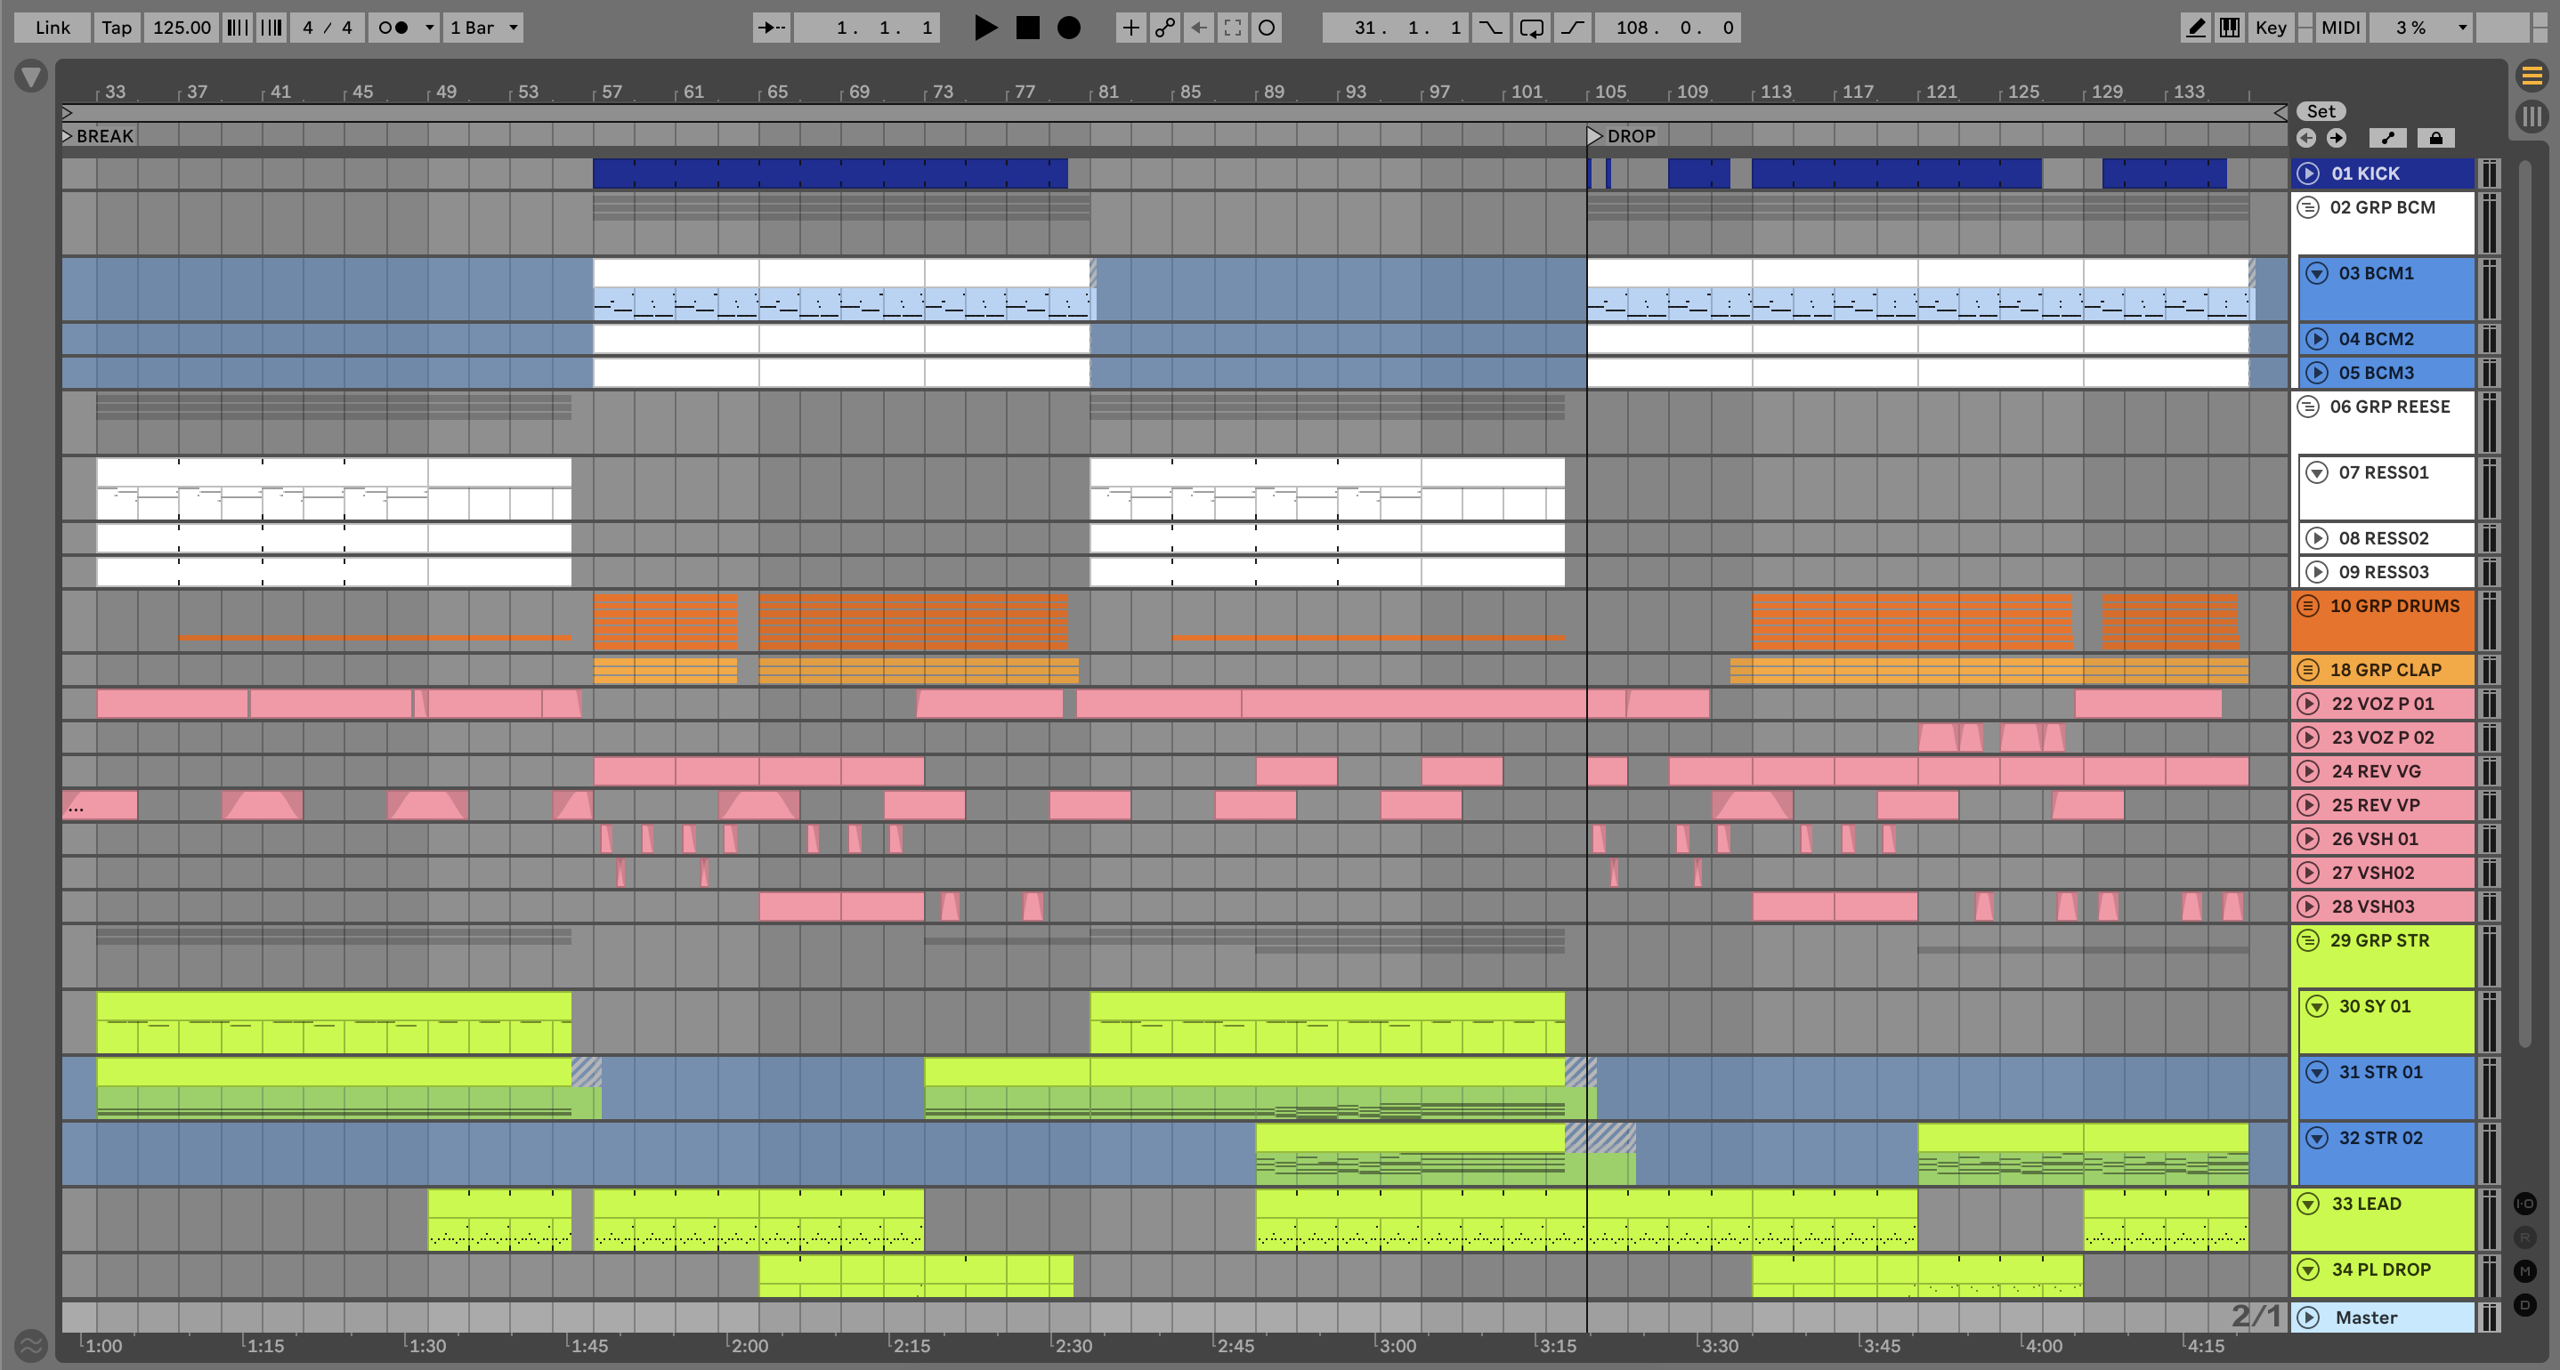Toggle Draw Mode pencil icon

click(2195, 28)
